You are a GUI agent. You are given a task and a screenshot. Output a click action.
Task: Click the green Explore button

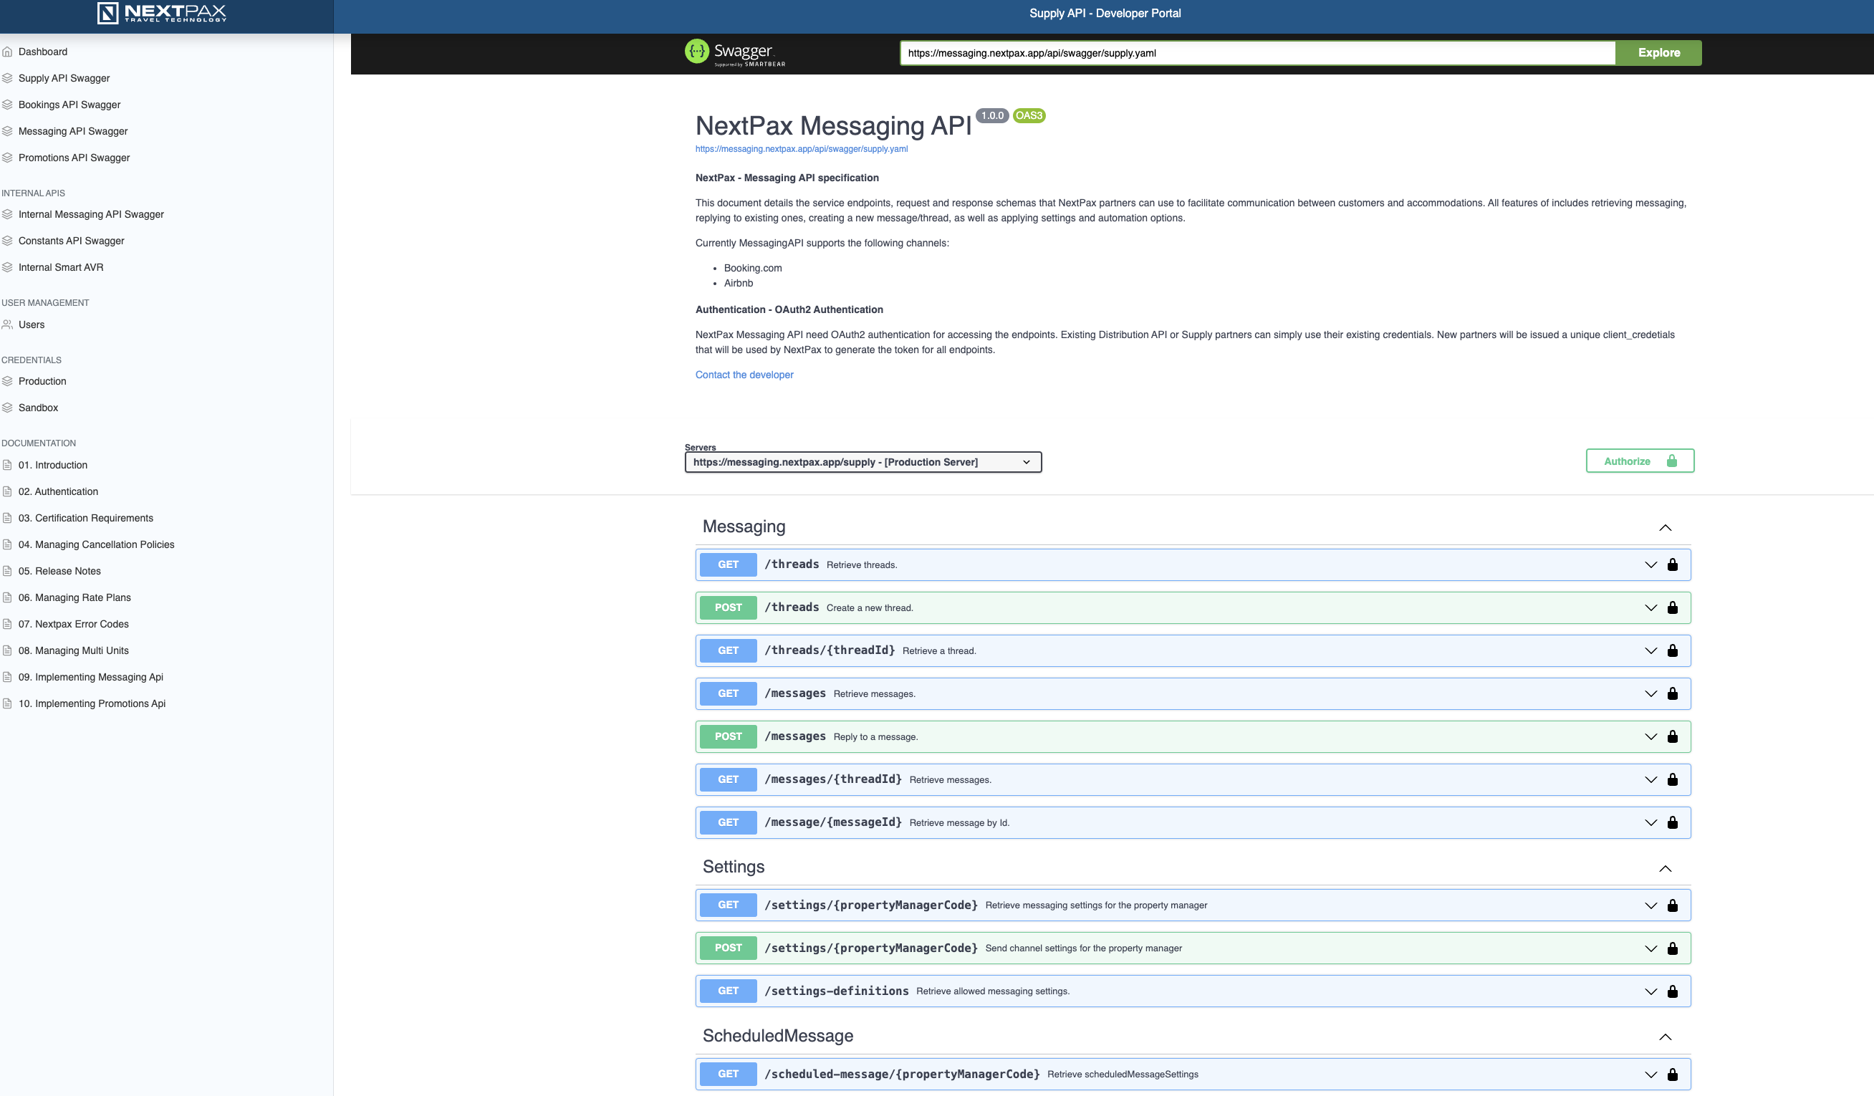click(x=1658, y=53)
